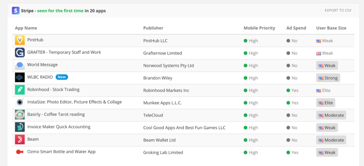Open the WLBC RADIO app icon
This screenshot has height=166, width=364.
click(x=20, y=78)
